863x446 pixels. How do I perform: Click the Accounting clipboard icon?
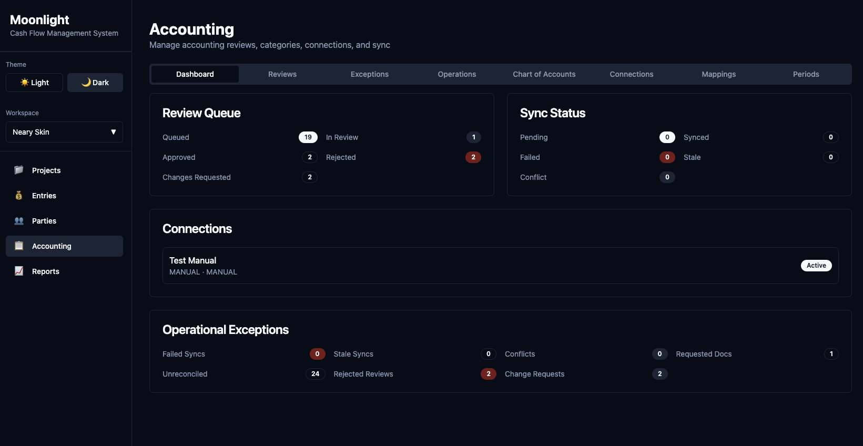tap(19, 246)
